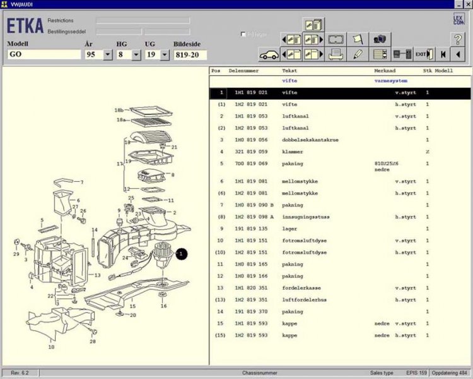Click the pencil edit icon
Image resolution: width=473 pixels, height=379 pixels.
point(358,54)
